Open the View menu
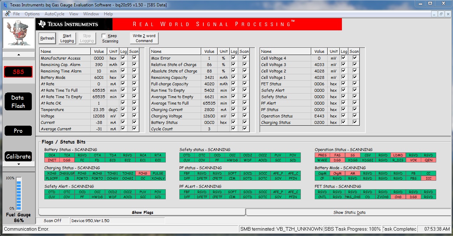 pyautogui.click(x=74, y=14)
